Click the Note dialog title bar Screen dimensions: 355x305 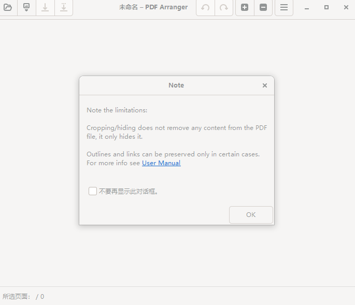[176, 85]
